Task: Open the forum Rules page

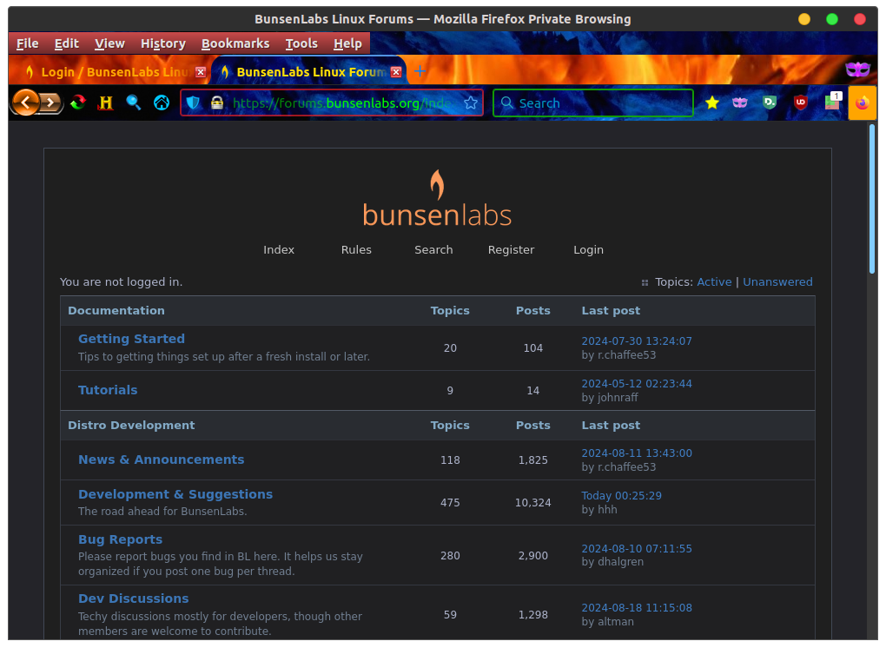Action: pyautogui.click(x=356, y=249)
